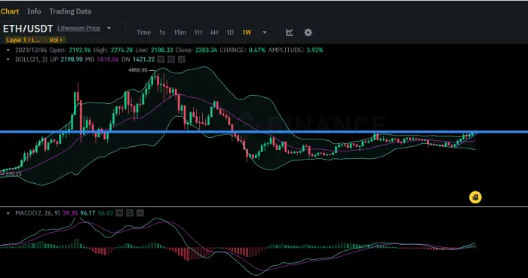Collapse the MACD indicator row arrow
Viewport: 528px width, 278px height.
[8, 213]
